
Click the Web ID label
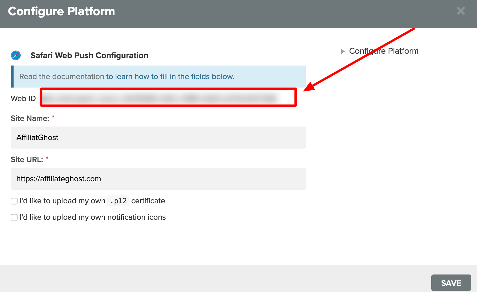pos(23,99)
